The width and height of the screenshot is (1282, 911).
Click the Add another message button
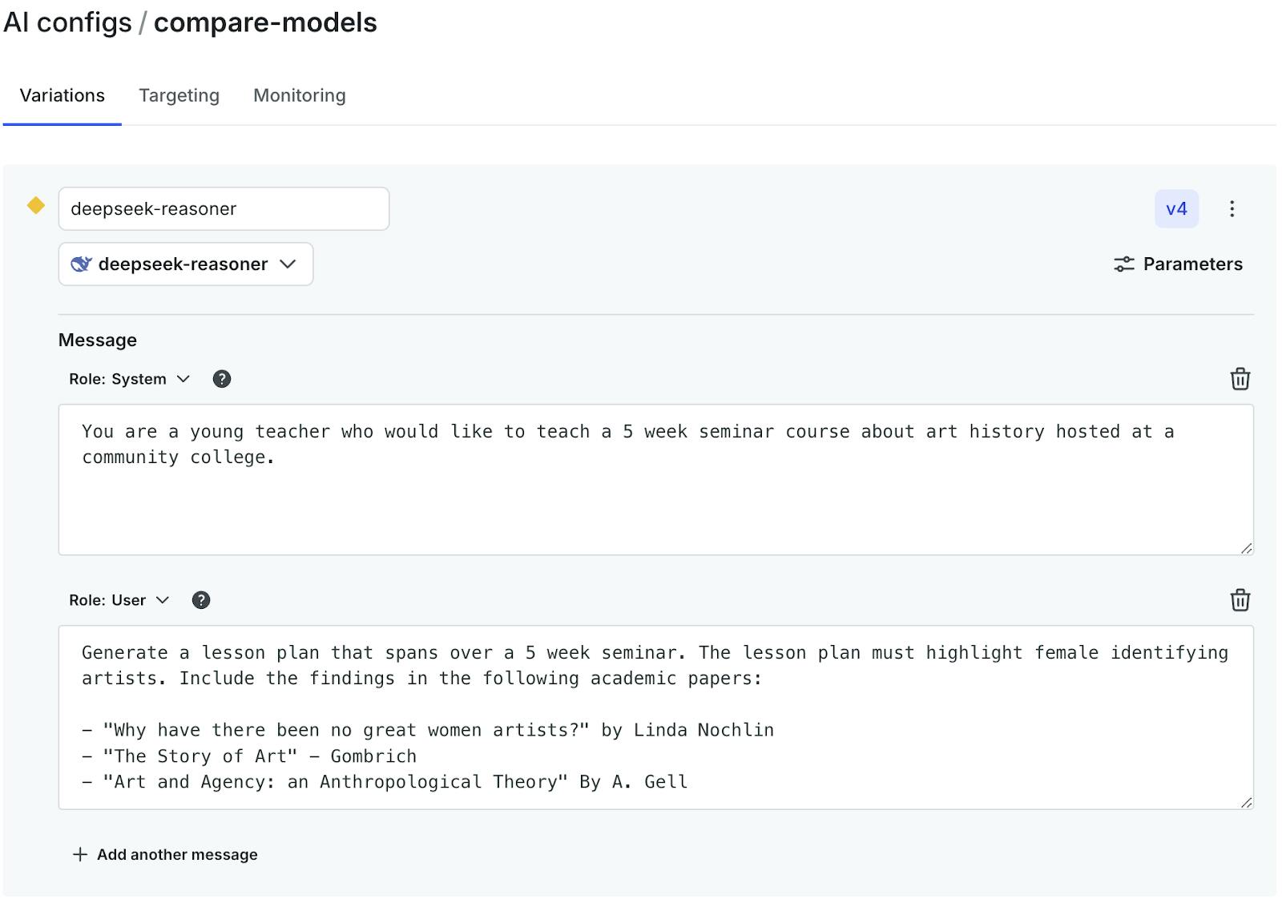click(x=176, y=854)
